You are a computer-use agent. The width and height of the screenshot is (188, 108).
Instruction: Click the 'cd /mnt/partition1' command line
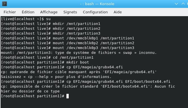(x=47, y=58)
